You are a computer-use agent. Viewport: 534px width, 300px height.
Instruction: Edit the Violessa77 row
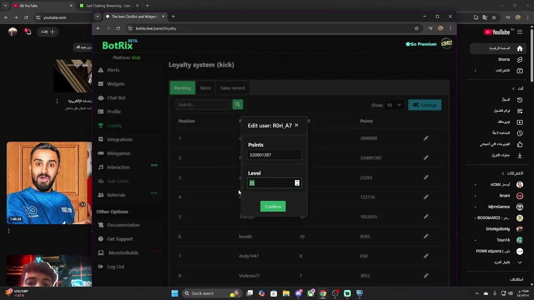coord(426,275)
